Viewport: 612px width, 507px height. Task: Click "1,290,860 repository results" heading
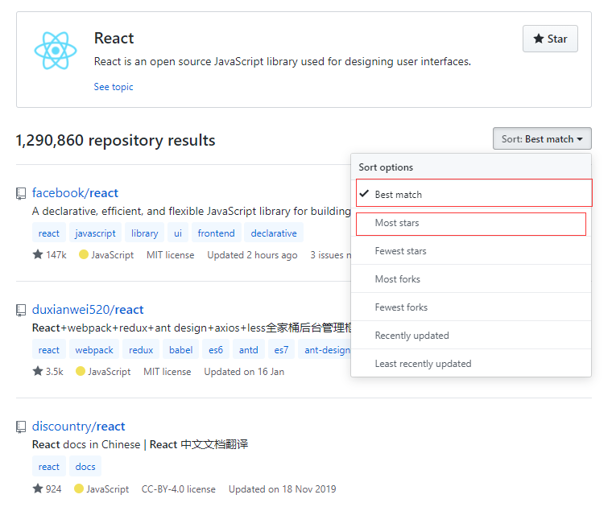[x=115, y=140]
